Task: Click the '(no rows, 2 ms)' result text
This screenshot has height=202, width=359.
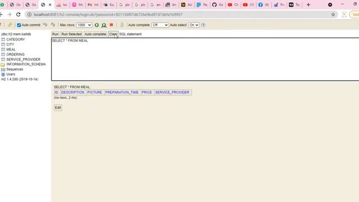Action: 66,98
